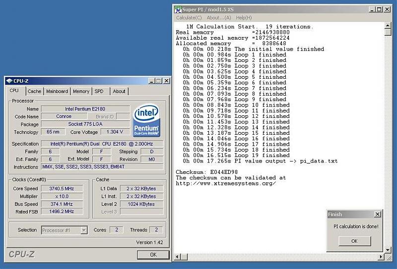Viewport: 397px width, 269px height.
Task: Click the Super PI vertical scrollbar down arrow
Action: [388, 250]
